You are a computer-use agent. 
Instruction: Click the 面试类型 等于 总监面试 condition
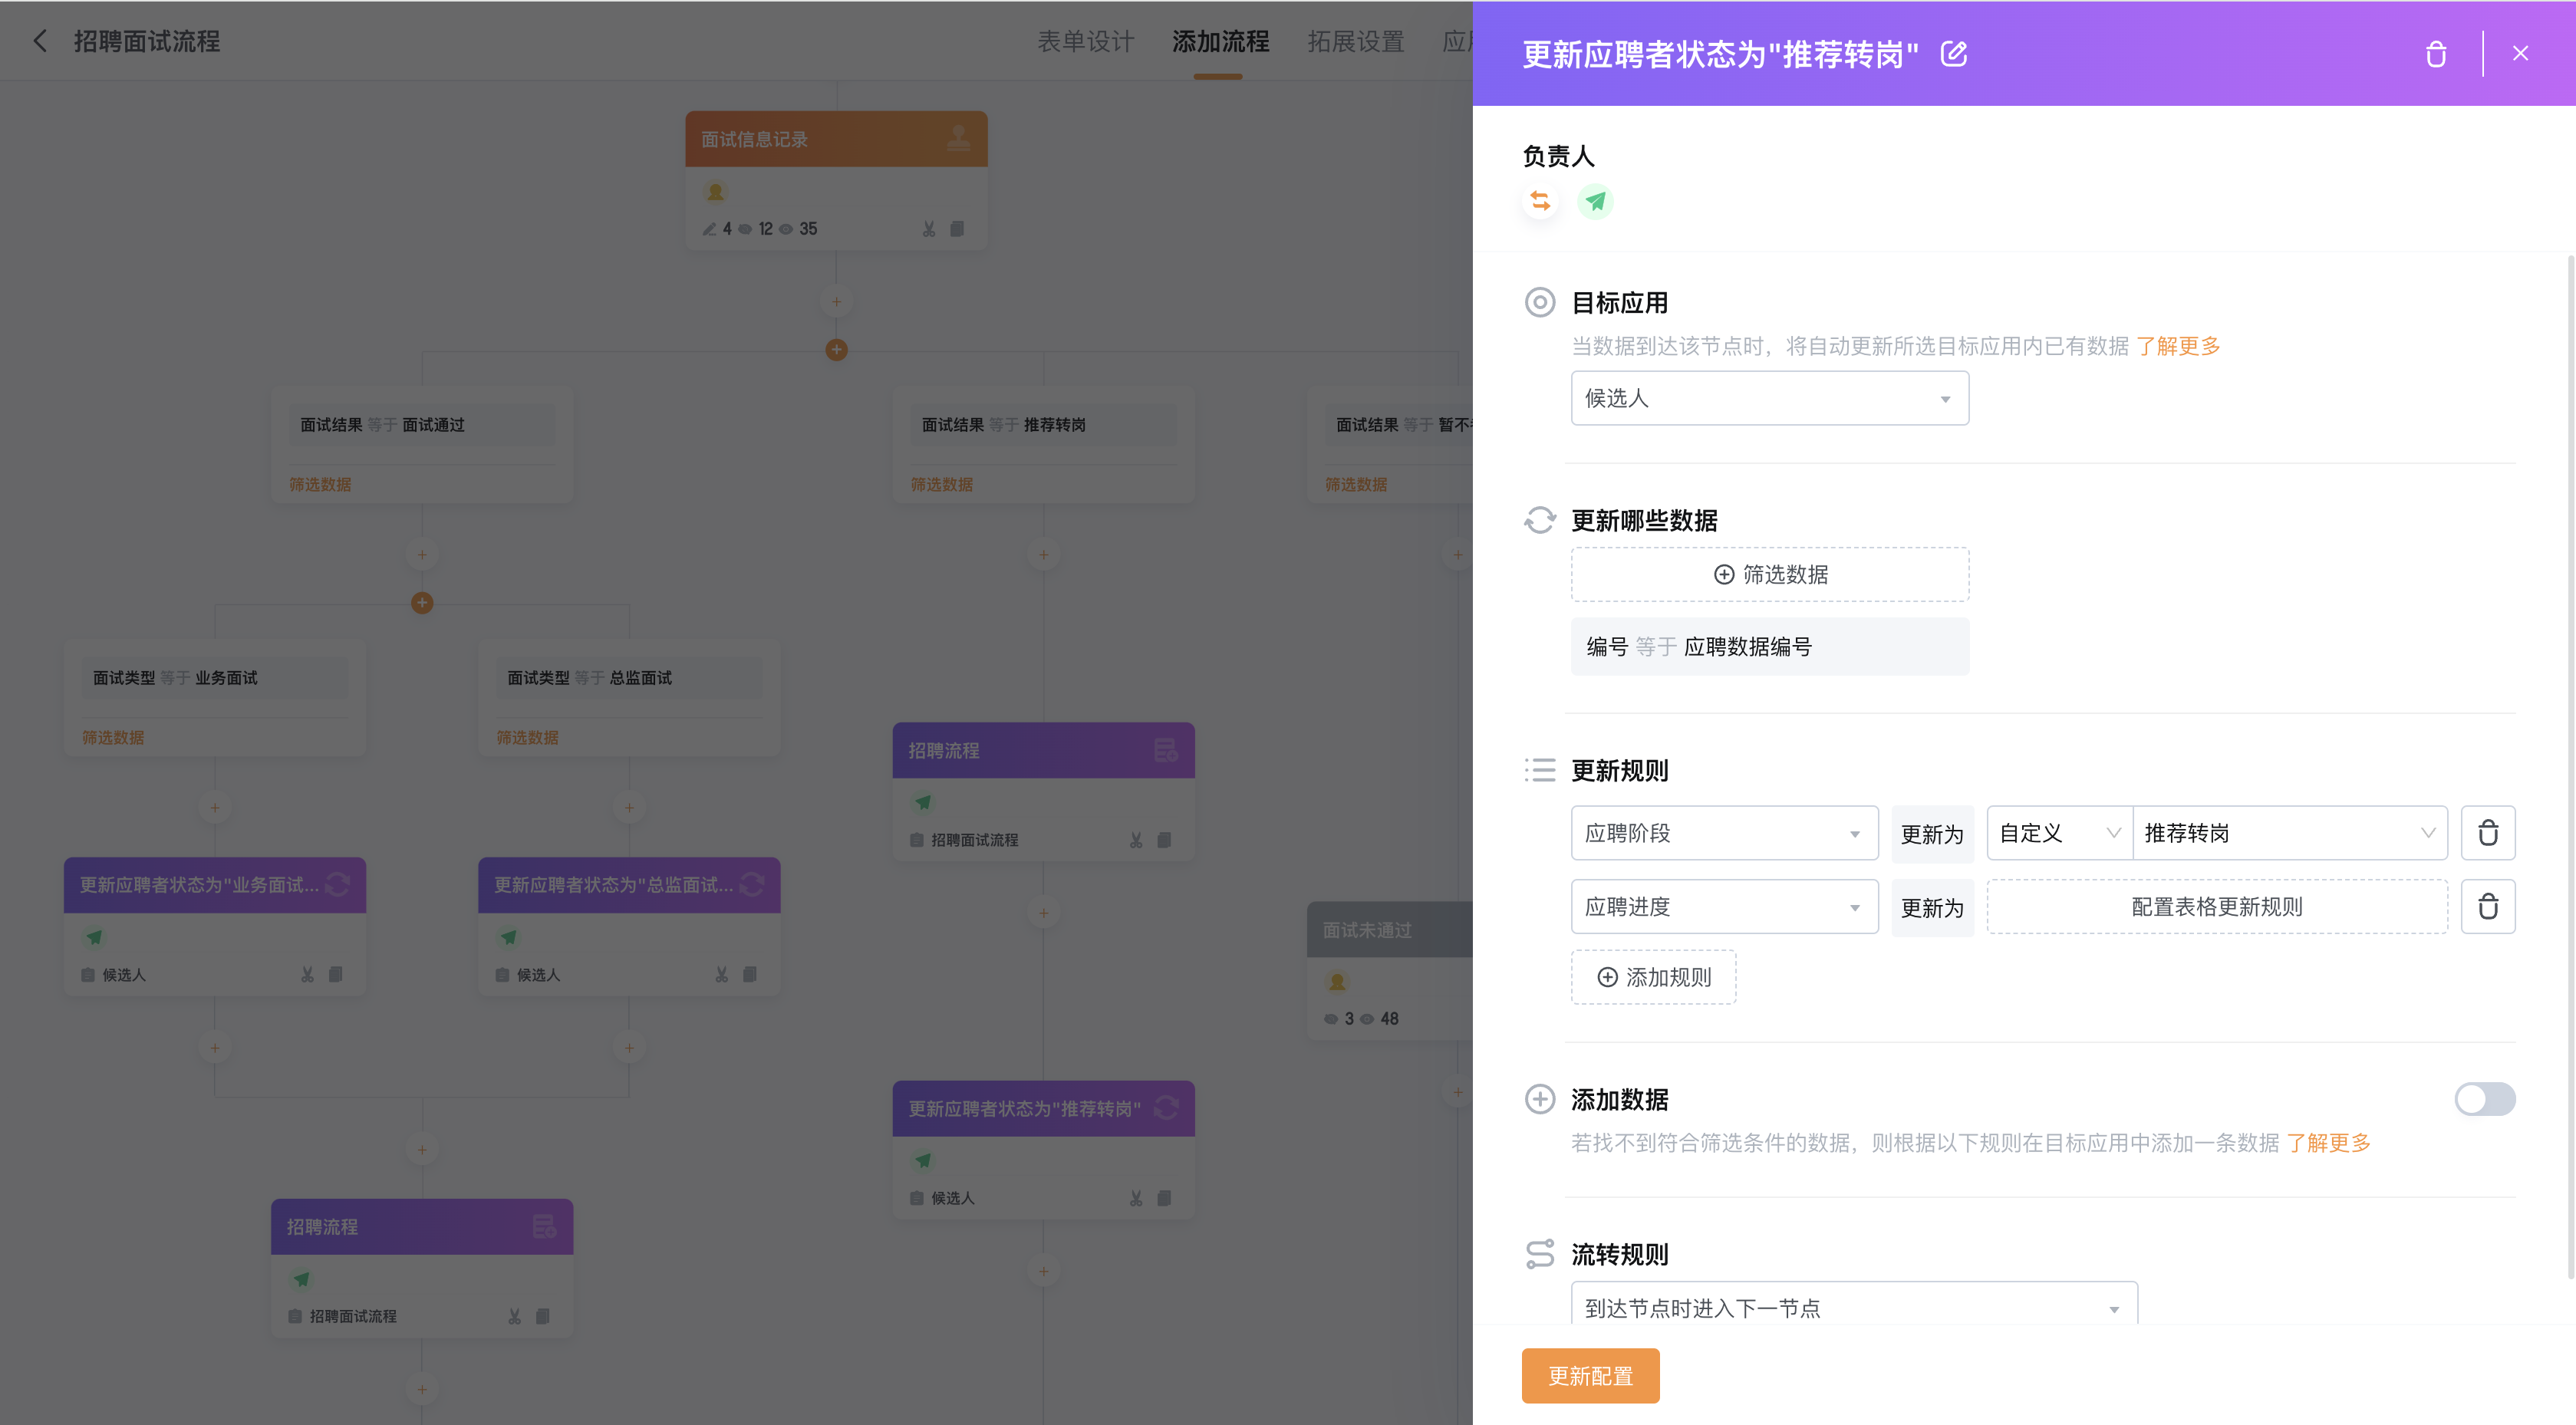click(x=629, y=678)
